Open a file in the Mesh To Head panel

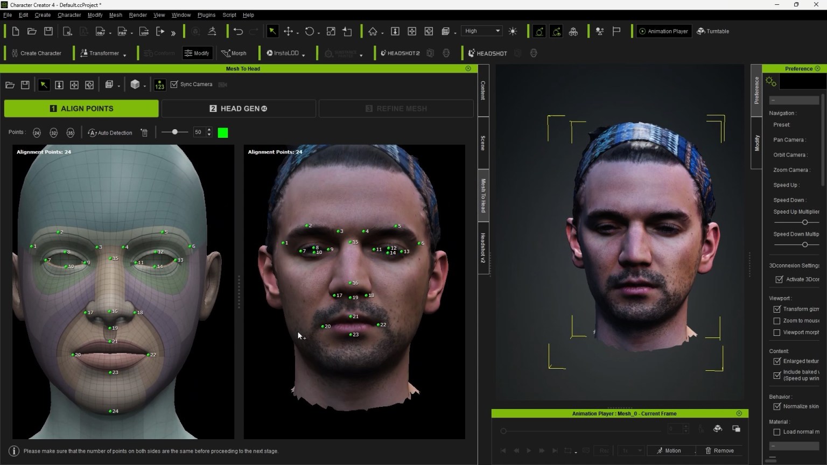click(x=10, y=84)
